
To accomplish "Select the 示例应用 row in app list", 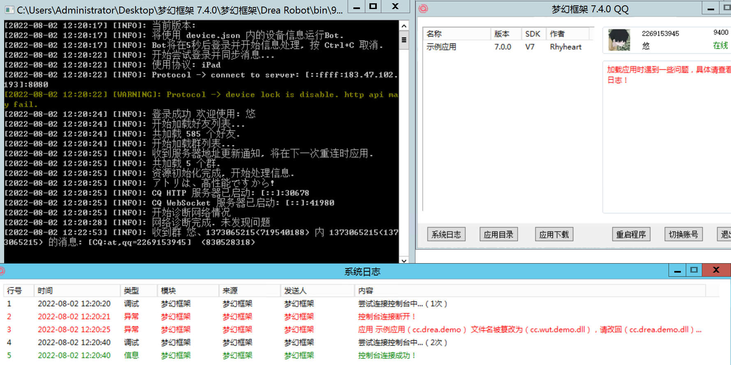I will 507,47.
